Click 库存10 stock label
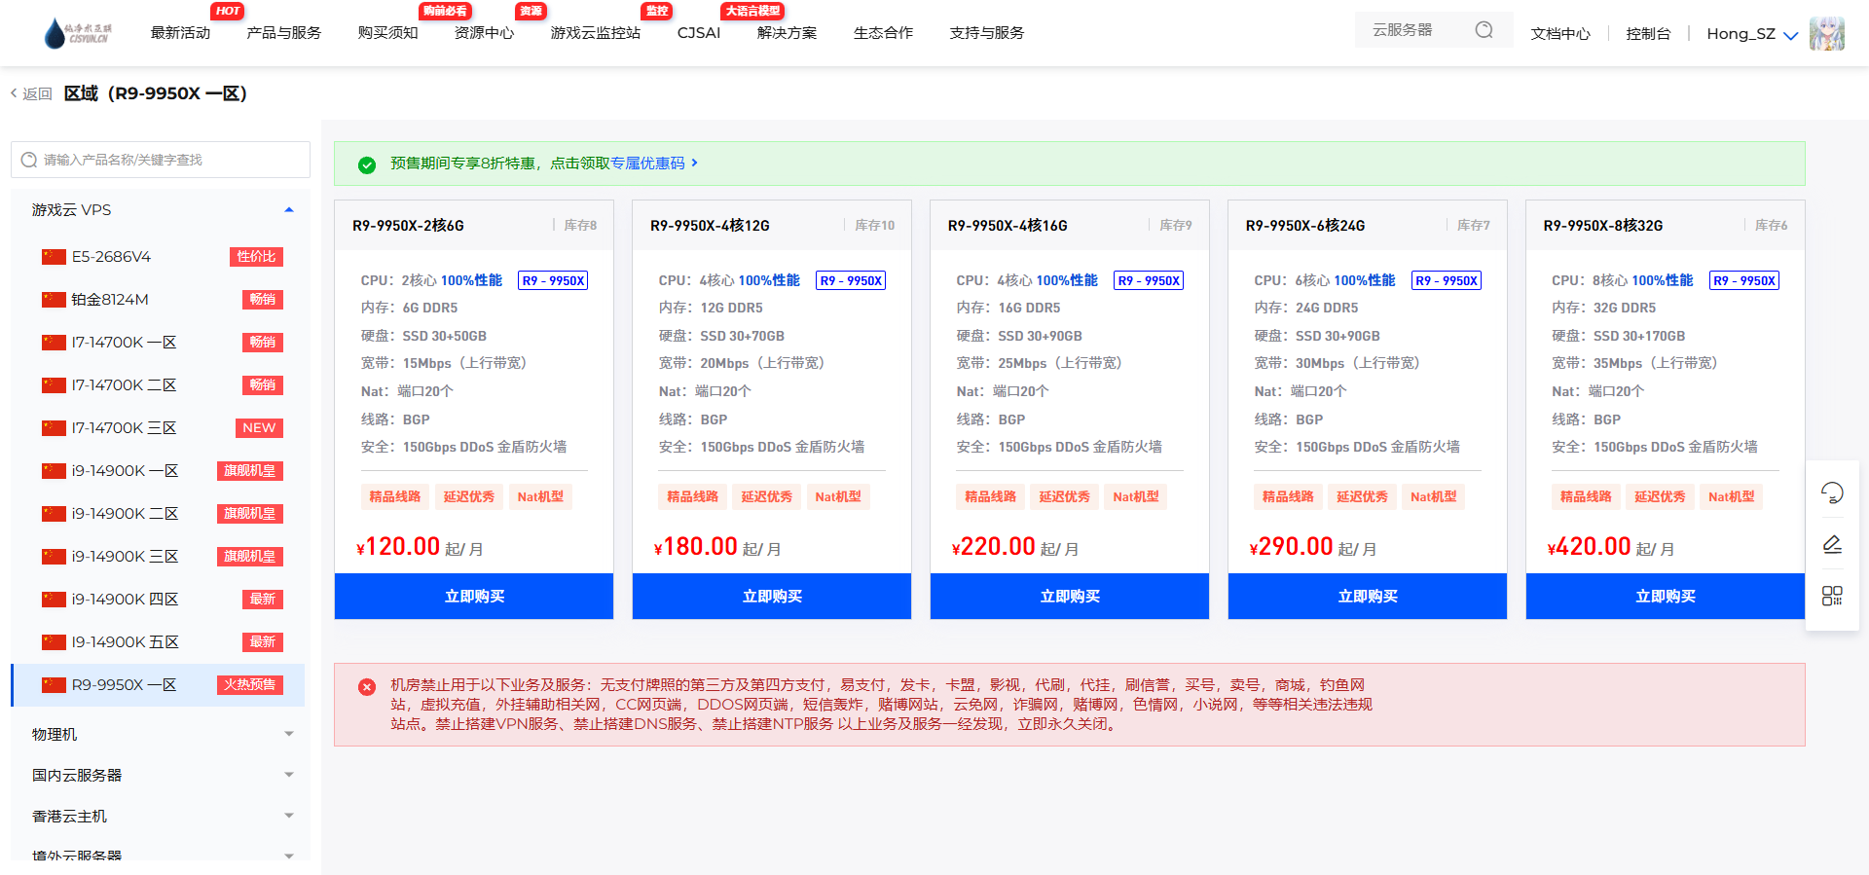The height and width of the screenshot is (875, 1869). pyautogui.click(x=874, y=226)
